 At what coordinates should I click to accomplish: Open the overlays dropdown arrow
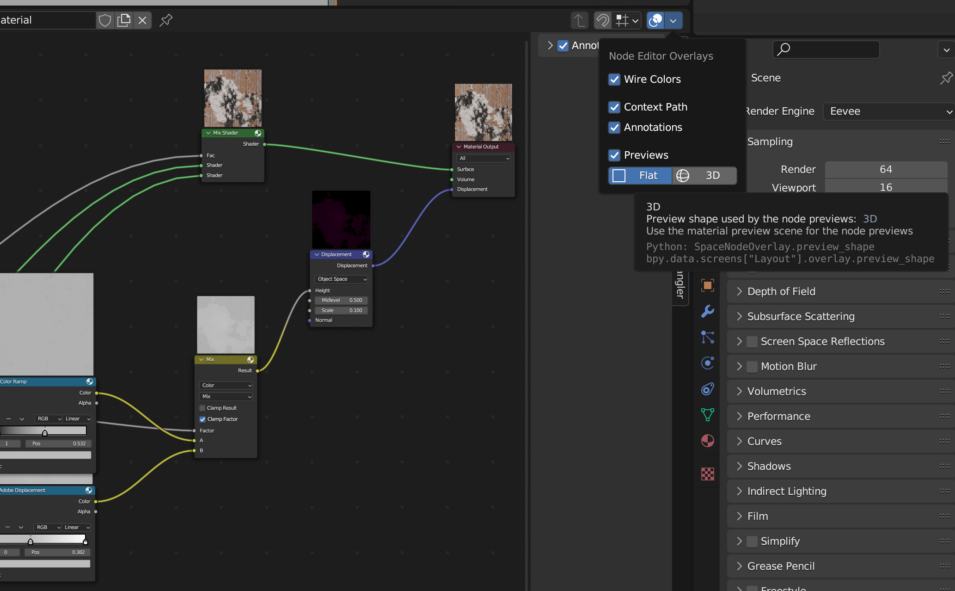click(673, 20)
